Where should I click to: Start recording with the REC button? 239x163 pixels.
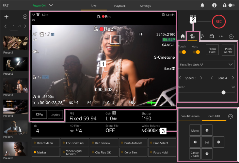[x=218, y=21]
